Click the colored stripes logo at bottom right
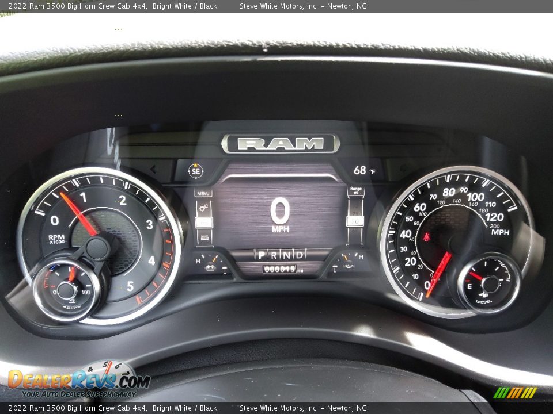 pos(515,393)
